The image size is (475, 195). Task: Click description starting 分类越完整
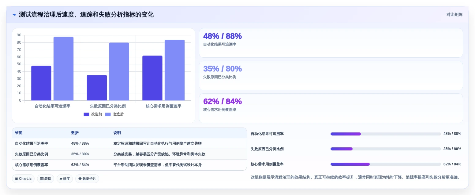(159, 154)
